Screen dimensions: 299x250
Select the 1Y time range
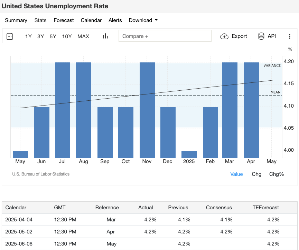point(28,36)
